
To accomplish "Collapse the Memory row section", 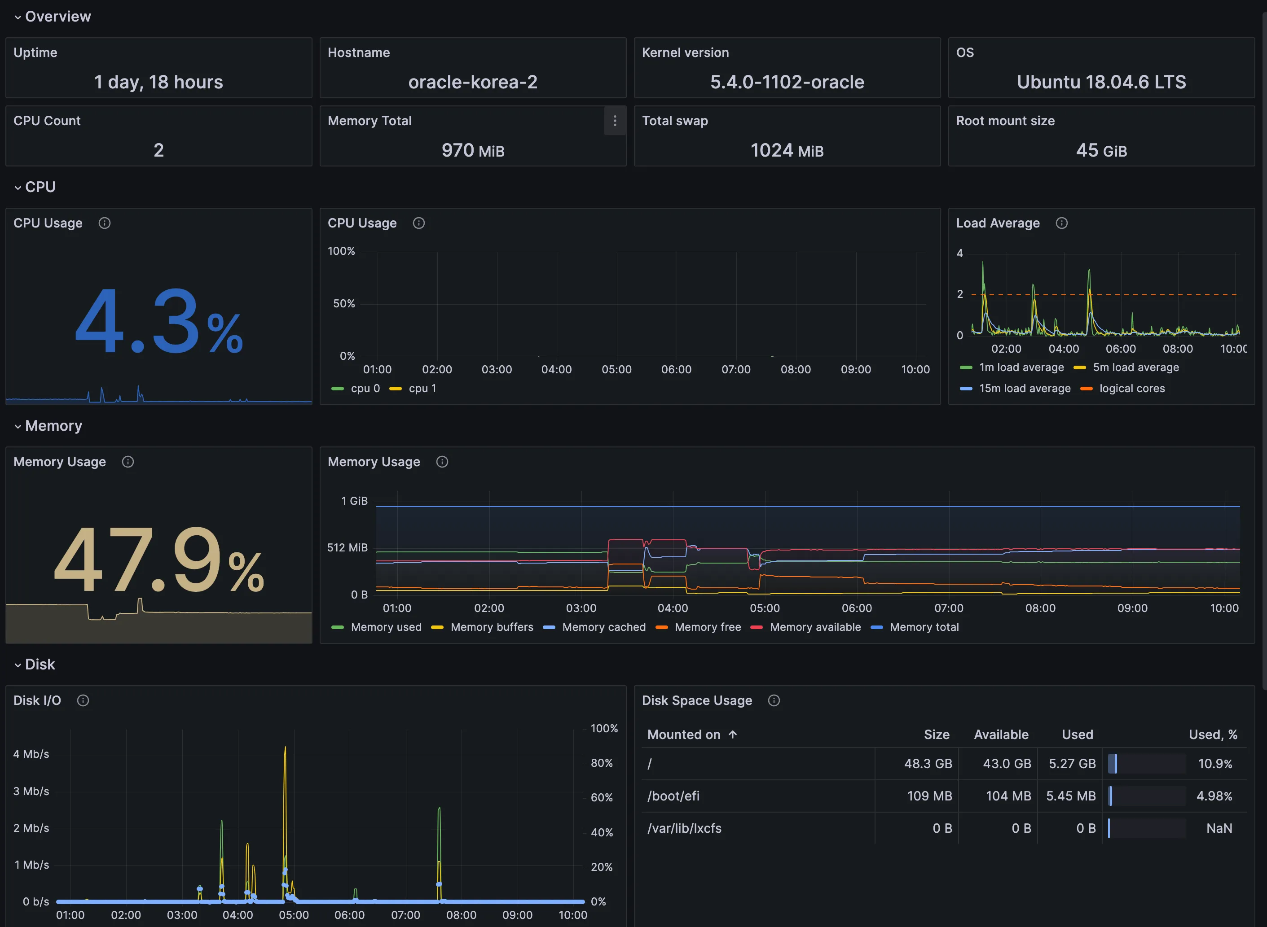I will tap(18, 426).
